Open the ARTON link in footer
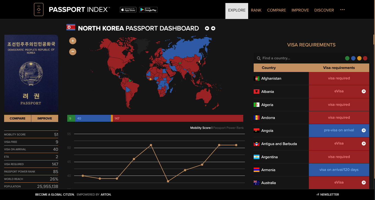The image size is (375, 200). click(106, 195)
